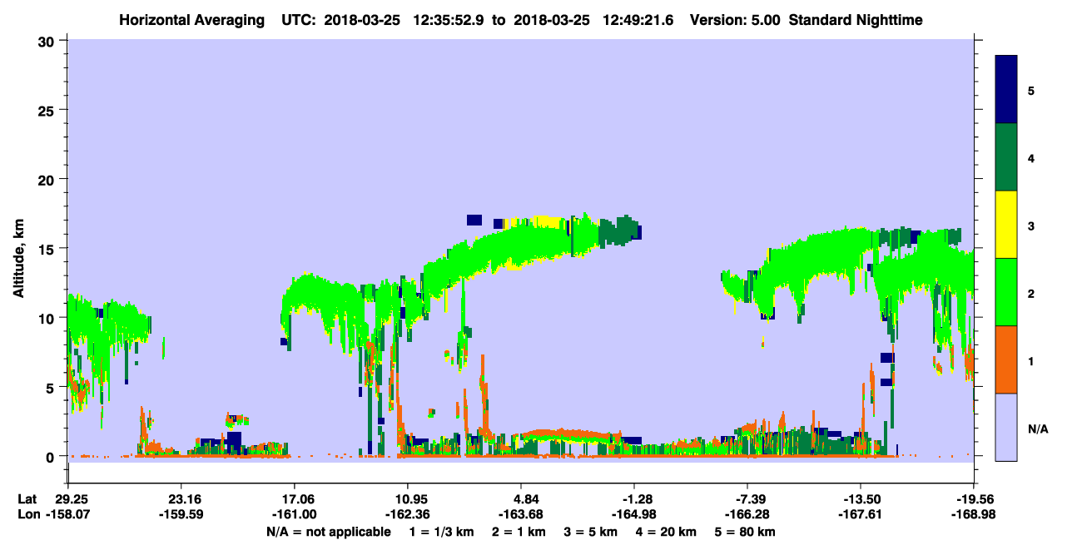Image resolution: width=1082 pixels, height=555 pixels.
Task: Click the latitude value 17.06
Action: [294, 499]
